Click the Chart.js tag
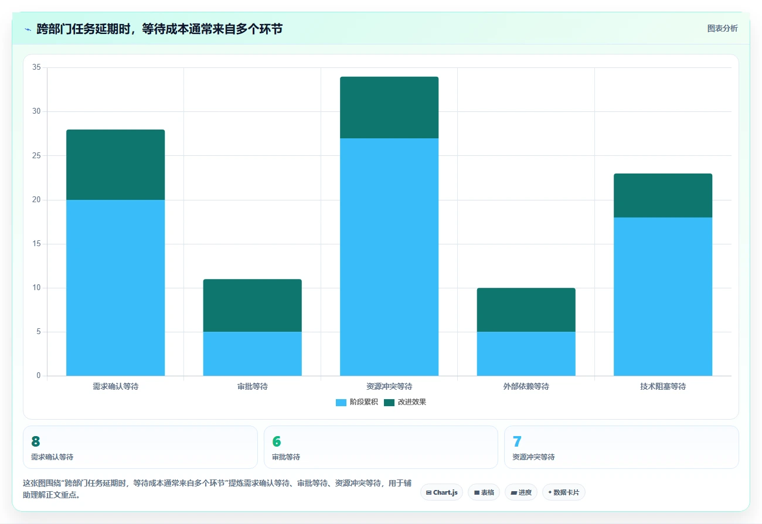This screenshot has width=762, height=524. click(x=441, y=492)
